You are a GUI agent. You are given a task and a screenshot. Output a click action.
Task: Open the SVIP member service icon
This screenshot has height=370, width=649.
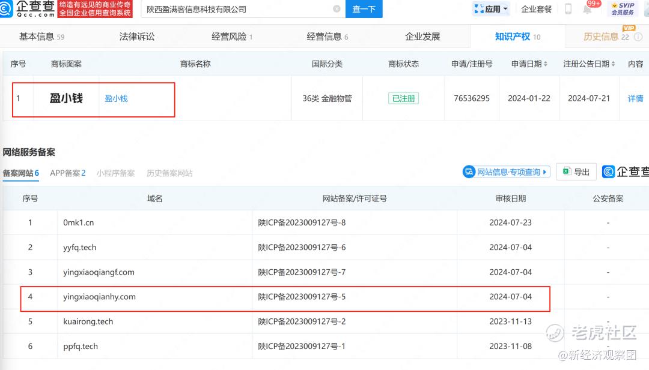[x=623, y=8]
